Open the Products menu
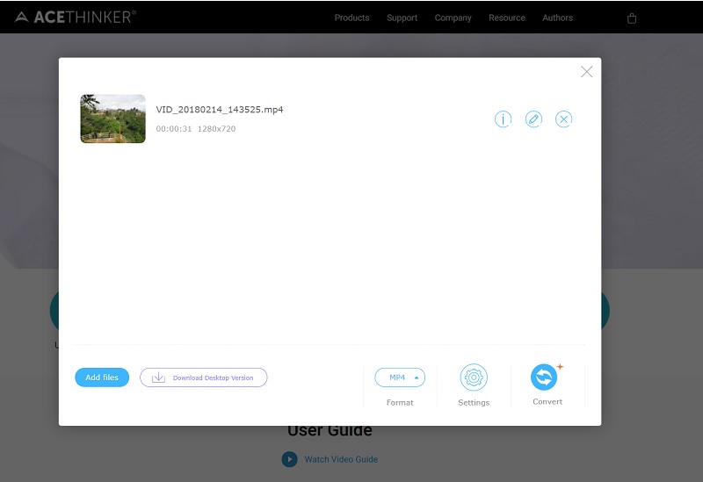This screenshot has height=482, width=703. (x=352, y=18)
